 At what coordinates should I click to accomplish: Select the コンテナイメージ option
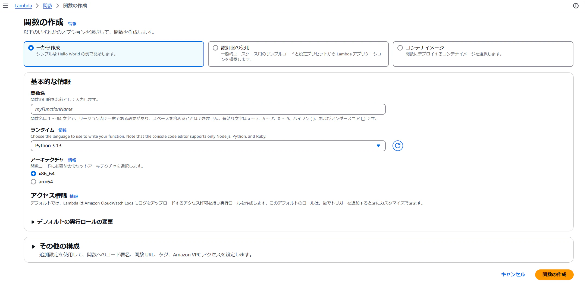pos(483,54)
